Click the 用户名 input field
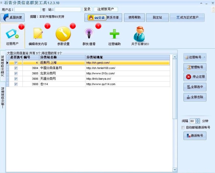The height and width of the screenshot is (173, 215). [28, 9]
